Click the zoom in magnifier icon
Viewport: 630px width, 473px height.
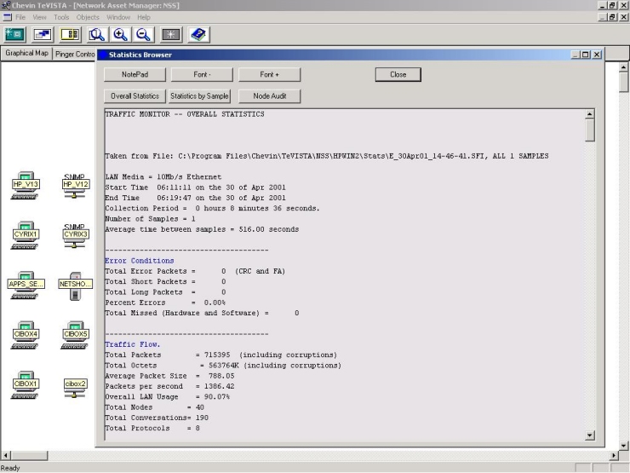coord(121,35)
